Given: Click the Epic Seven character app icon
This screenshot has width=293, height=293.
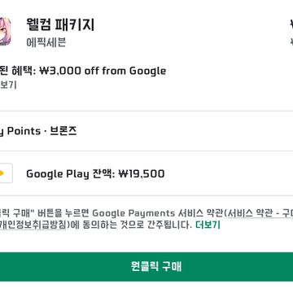Looking at the screenshot, I should coord(6,32).
